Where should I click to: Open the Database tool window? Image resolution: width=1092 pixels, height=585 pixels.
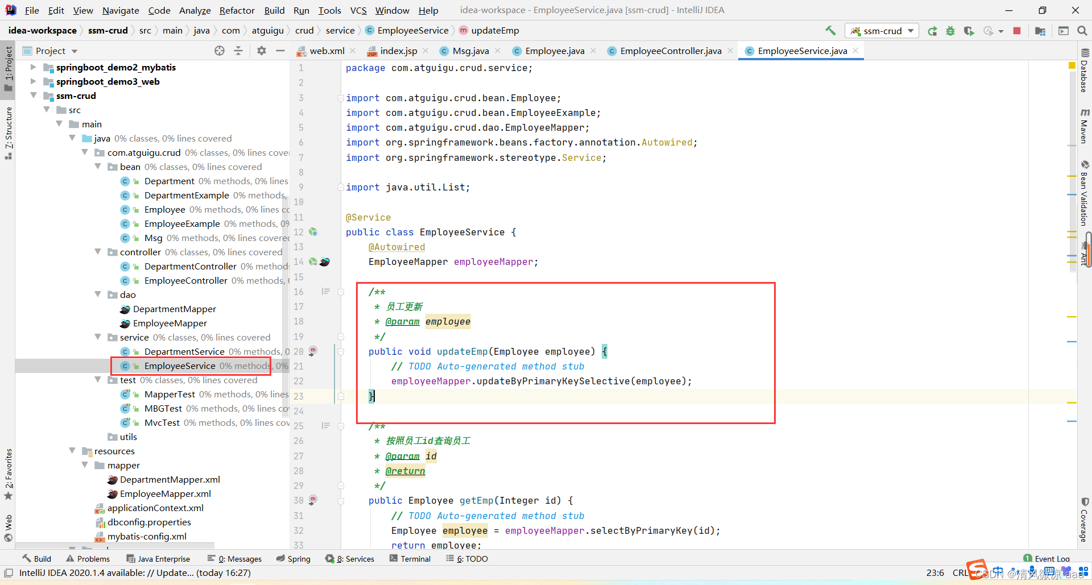(x=1085, y=70)
